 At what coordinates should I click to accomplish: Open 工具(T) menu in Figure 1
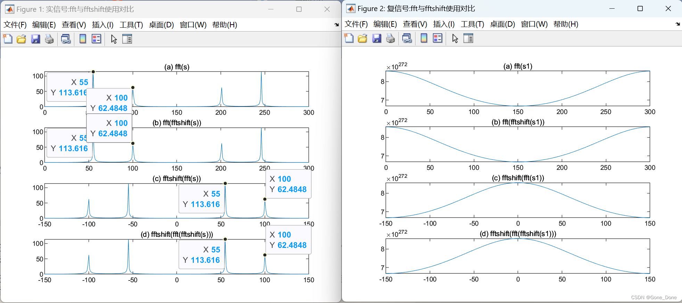tap(131, 25)
